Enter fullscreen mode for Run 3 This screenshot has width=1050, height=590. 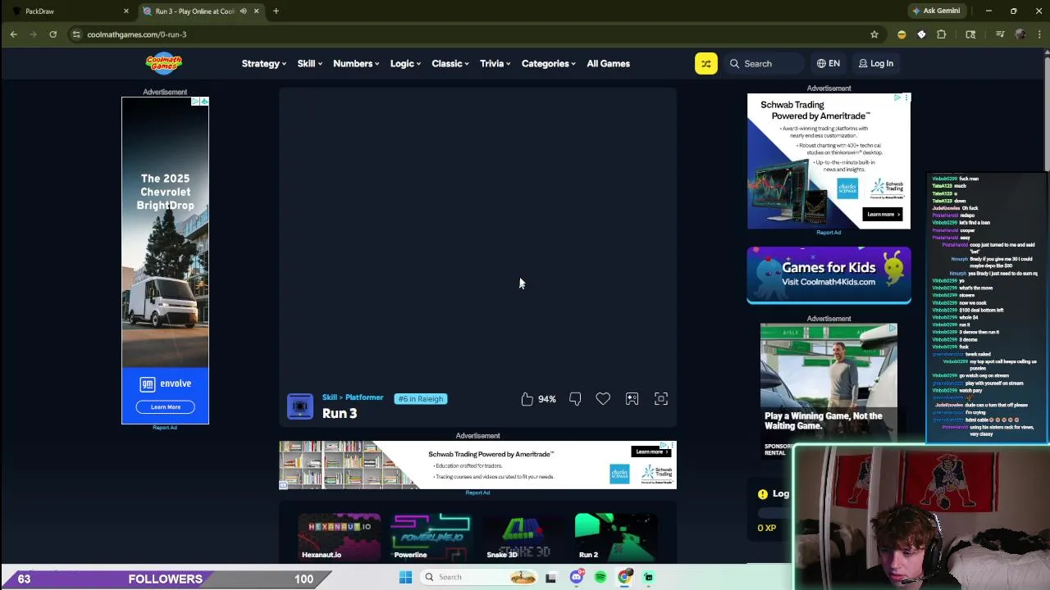point(661,399)
